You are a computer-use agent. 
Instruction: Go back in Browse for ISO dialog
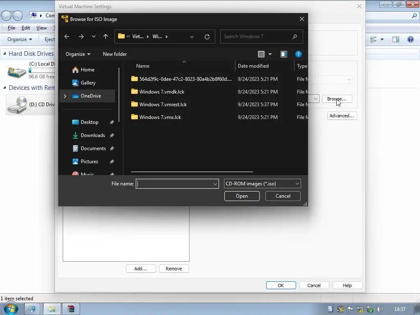(67, 37)
